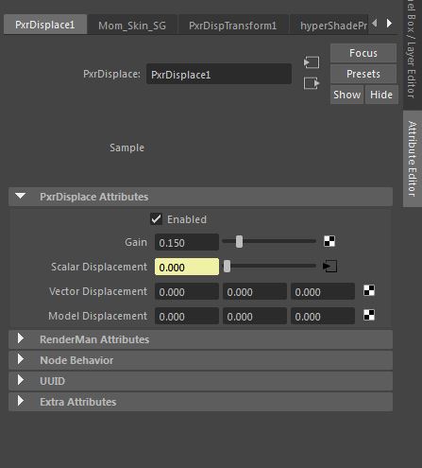The image size is (422, 468).
Task: Click the third Vector Displacement field
Action: click(x=323, y=291)
